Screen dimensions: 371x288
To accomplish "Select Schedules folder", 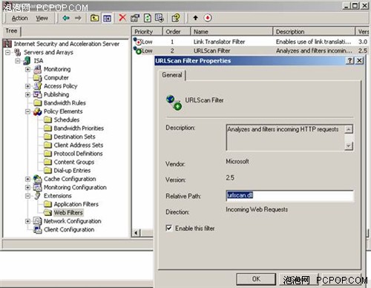I will click(x=67, y=120).
